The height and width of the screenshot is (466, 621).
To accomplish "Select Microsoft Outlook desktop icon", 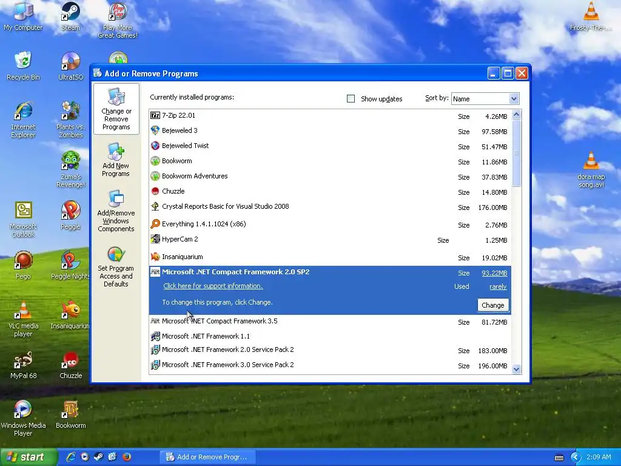I will coord(23,219).
